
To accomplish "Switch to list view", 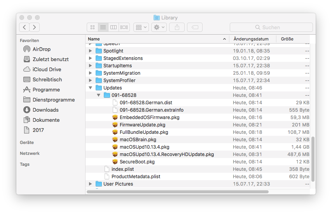I will pyautogui.click(x=103, y=27).
